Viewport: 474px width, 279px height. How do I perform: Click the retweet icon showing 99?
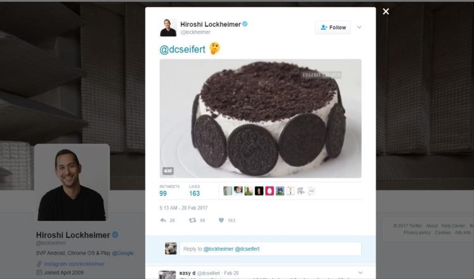tap(192, 220)
